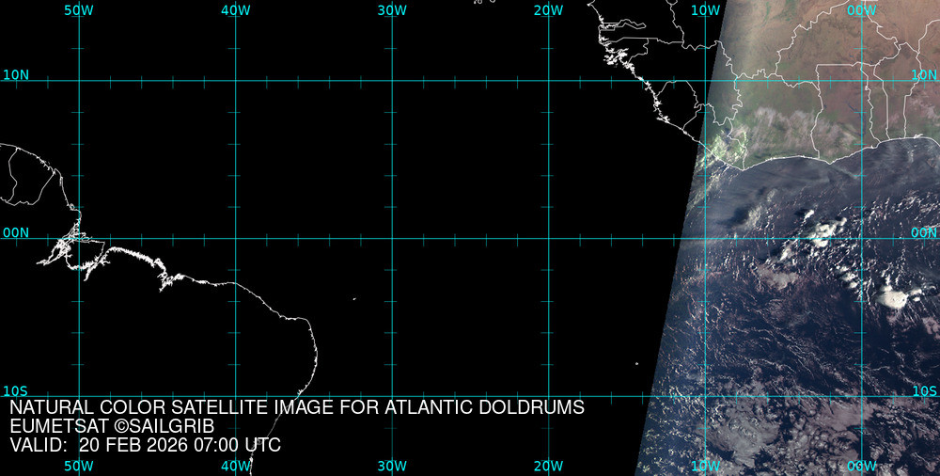Click the grid intersection of 20W and 10S

coord(548,396)
